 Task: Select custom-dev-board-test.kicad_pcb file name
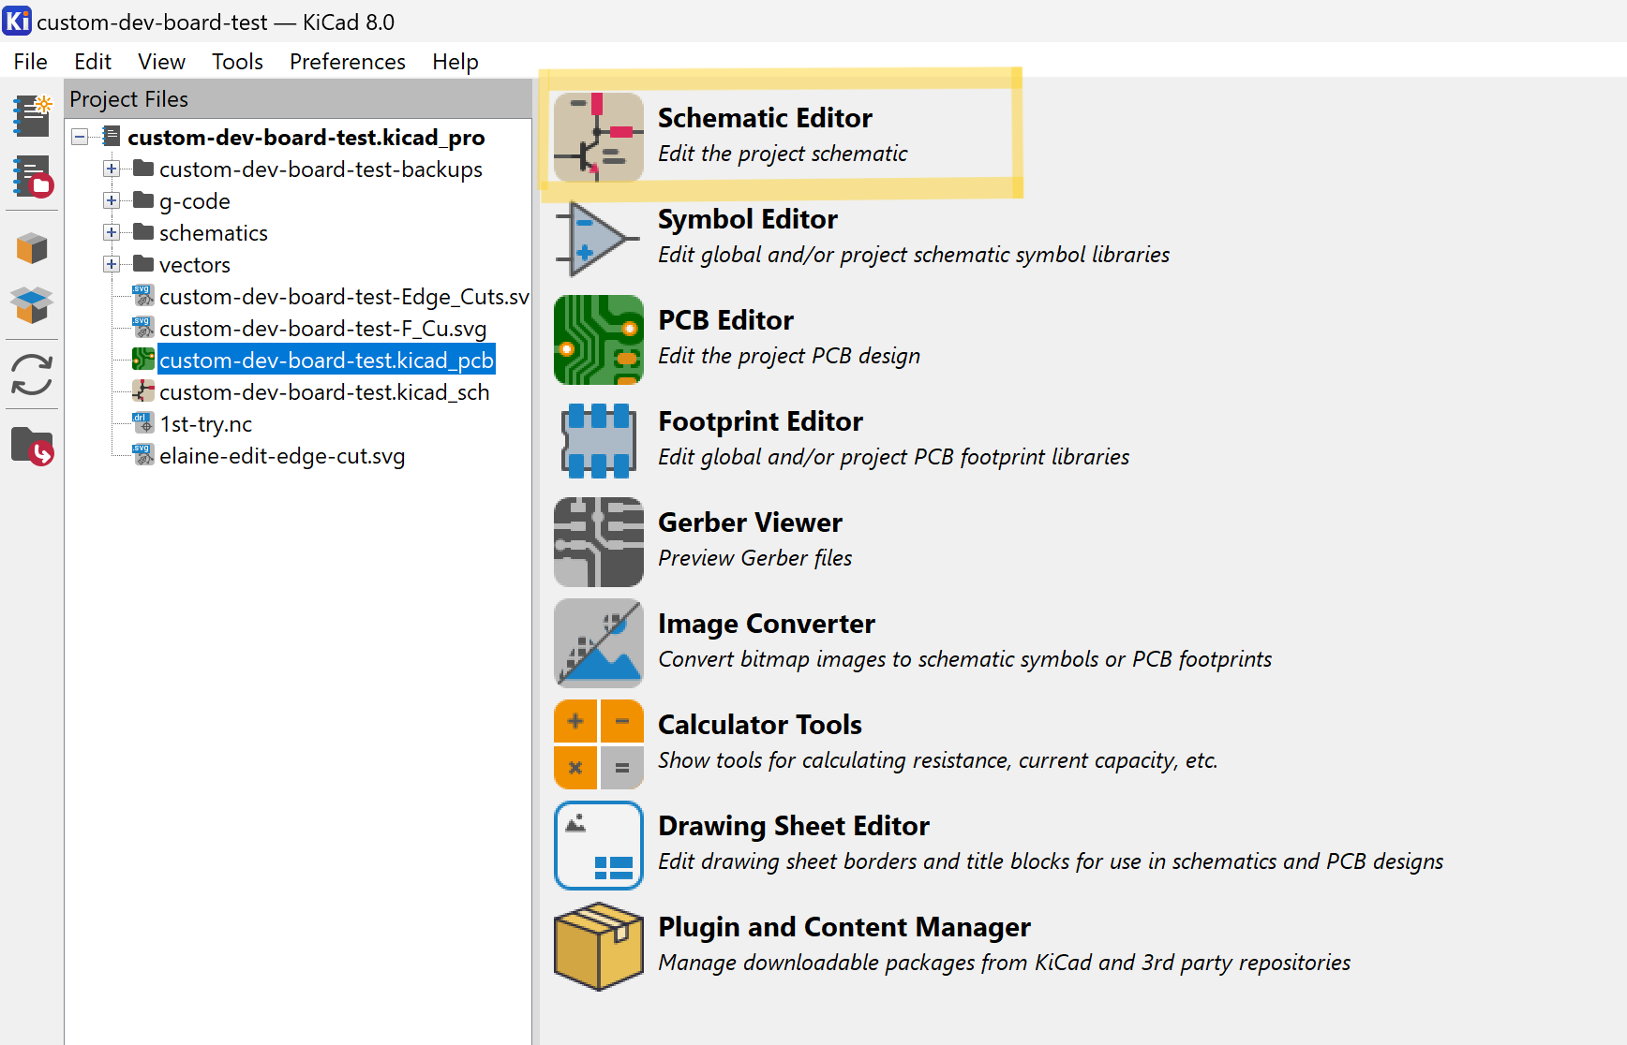pos(326,361)
